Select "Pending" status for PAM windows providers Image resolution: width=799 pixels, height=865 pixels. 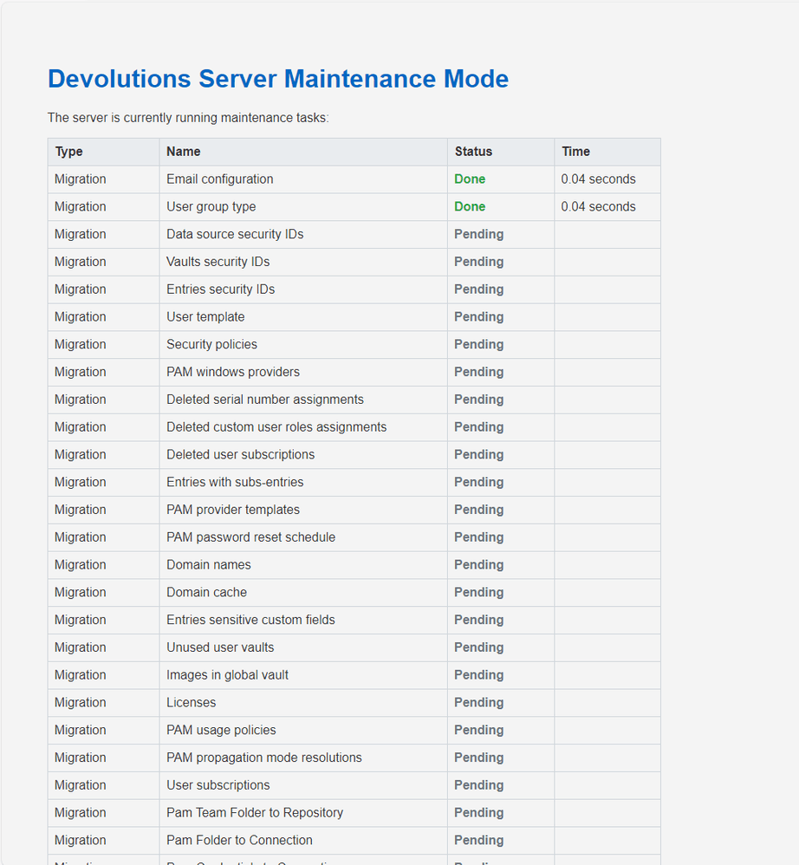(478, 373)
